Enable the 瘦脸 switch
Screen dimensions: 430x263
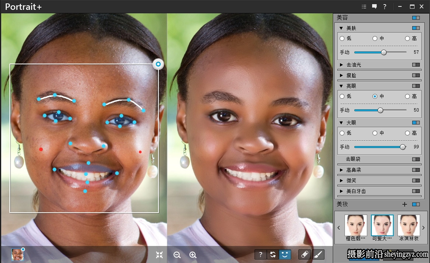coord(416,75)
